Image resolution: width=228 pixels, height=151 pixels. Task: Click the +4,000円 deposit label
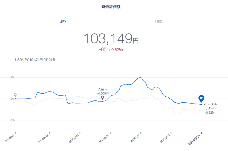[103, 93]
